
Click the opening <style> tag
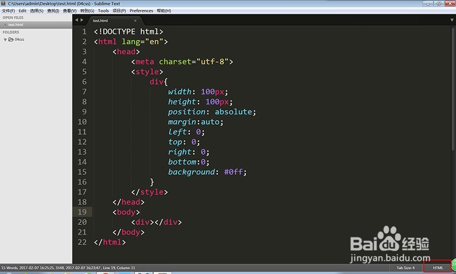(x=147, y=72)
